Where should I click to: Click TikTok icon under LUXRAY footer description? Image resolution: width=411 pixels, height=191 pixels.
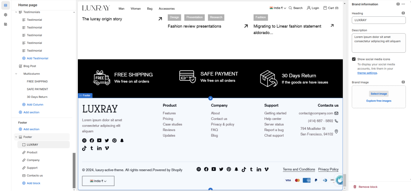(84, 148)
